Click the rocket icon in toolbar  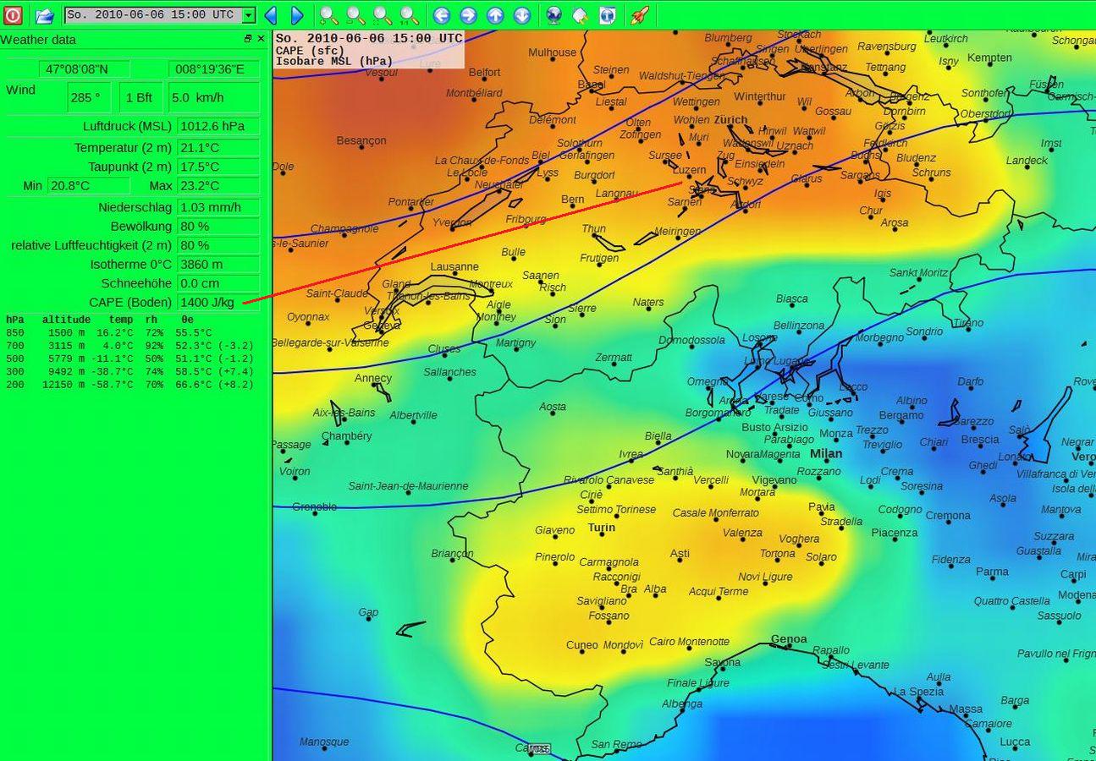pyautogui.click(x=640, y=15)
